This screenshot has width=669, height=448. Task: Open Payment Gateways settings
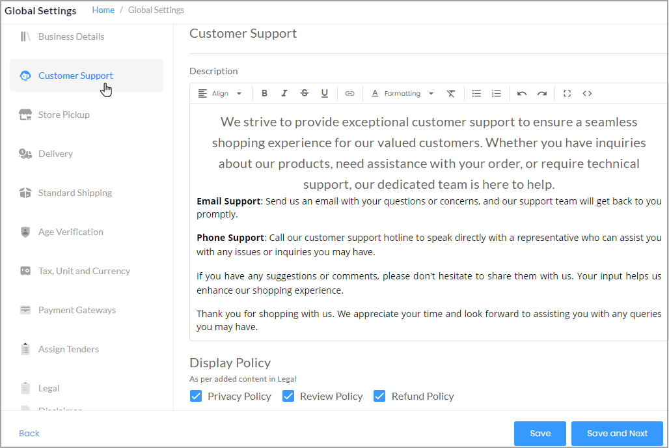77,310
